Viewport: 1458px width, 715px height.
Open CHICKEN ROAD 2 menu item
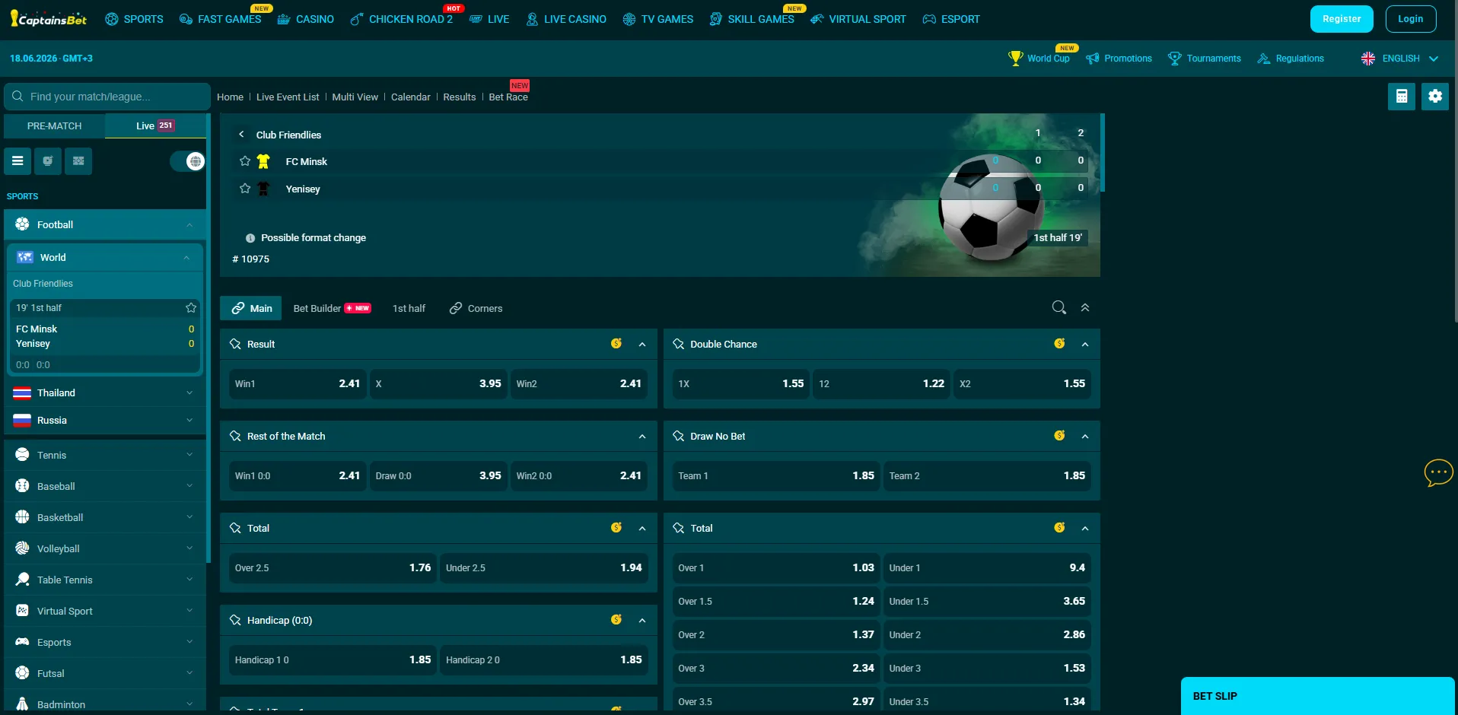[402, 19]
